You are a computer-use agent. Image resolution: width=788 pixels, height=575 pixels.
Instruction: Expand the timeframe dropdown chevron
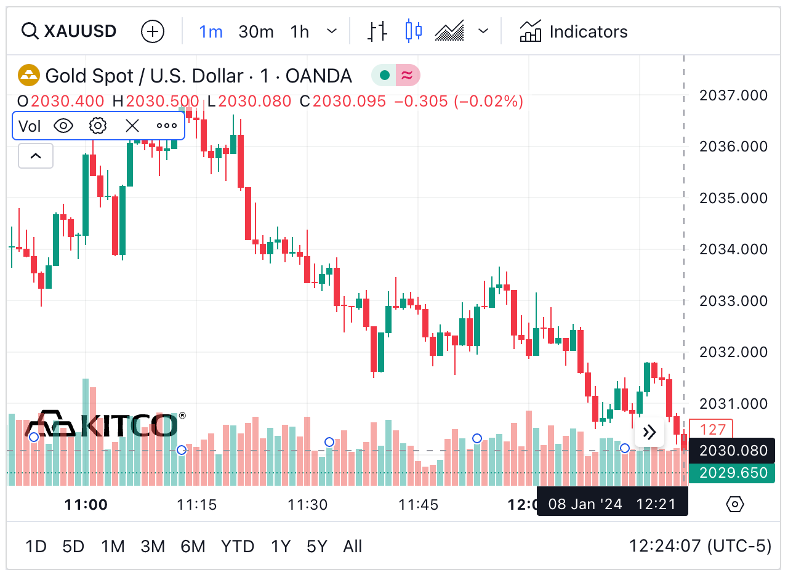pos(332,31)
